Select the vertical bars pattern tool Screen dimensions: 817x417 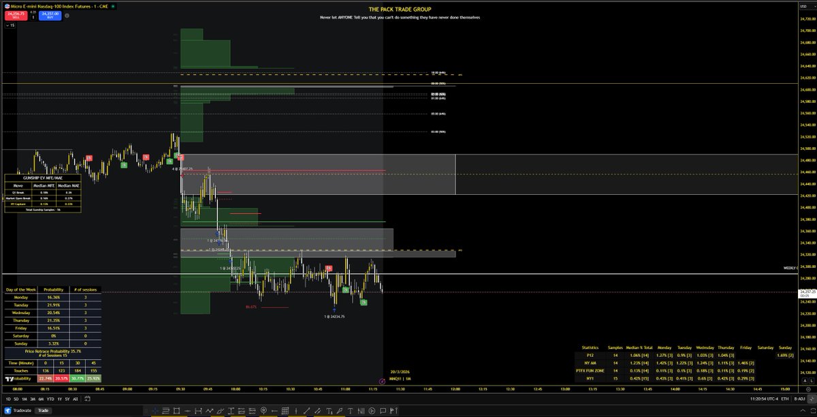[x=361, y=411]
